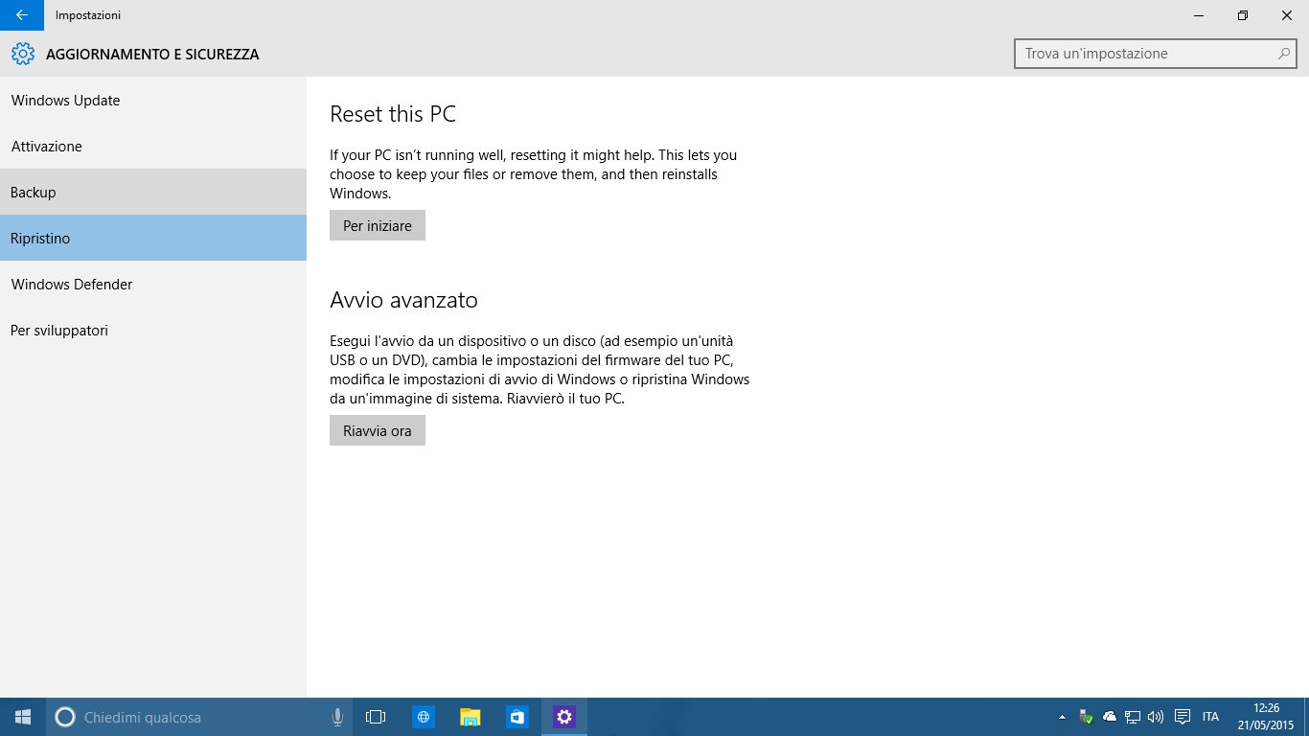Restore down the Impostazioni window
This screenshot has height=736, width=1309.
point(1243,15)
